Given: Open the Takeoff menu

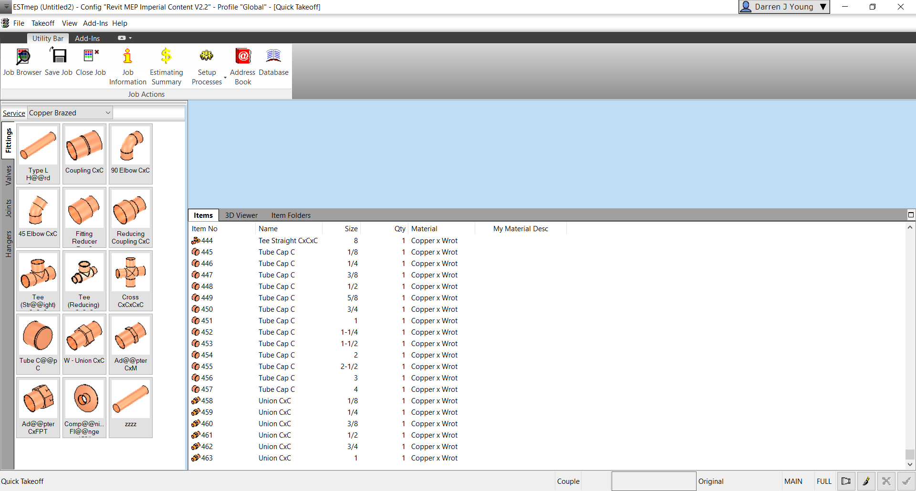Looking at the screenshot, I should [x=43, y=23].
